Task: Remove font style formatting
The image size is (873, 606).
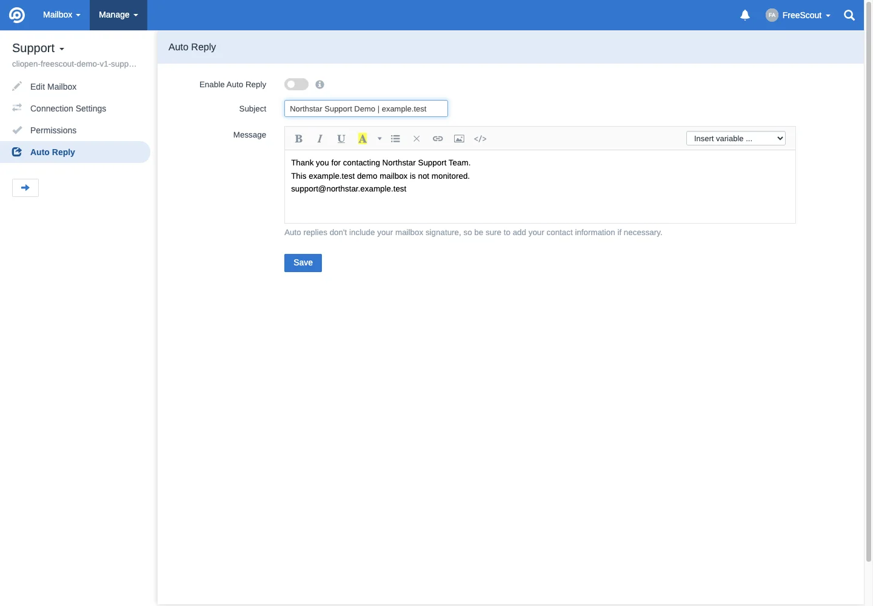Action: pyautogui.click(x=416, y=139)
